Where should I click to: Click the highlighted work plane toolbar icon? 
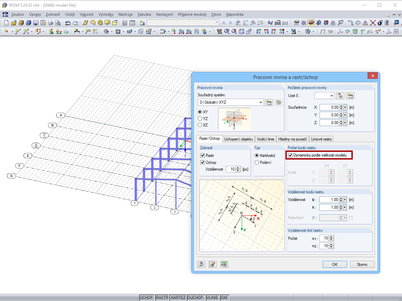(311, 23)
